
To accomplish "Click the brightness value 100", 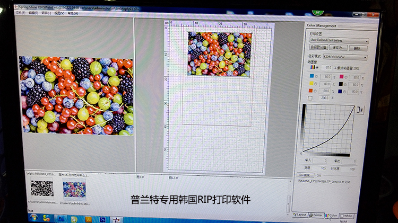I will pos(323,168).
